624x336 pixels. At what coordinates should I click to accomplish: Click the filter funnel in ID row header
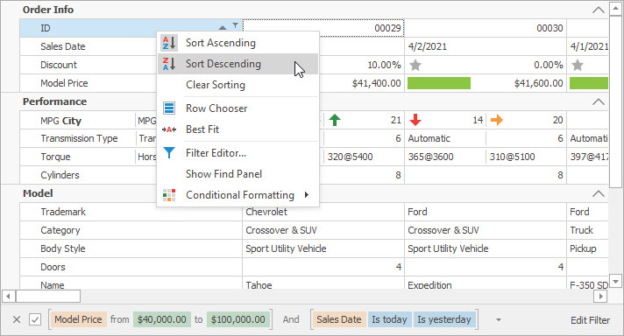236,25
